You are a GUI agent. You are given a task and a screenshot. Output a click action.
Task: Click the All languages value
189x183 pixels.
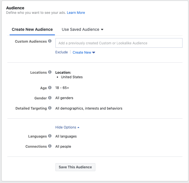(66, 136)
